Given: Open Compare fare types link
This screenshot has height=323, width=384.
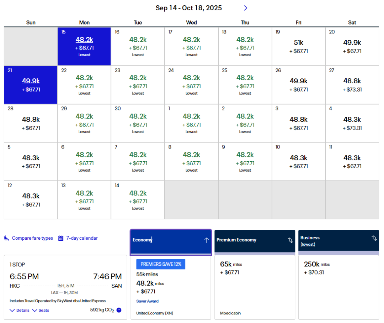Looking at the screenshot, I should [x=32, y=238].
